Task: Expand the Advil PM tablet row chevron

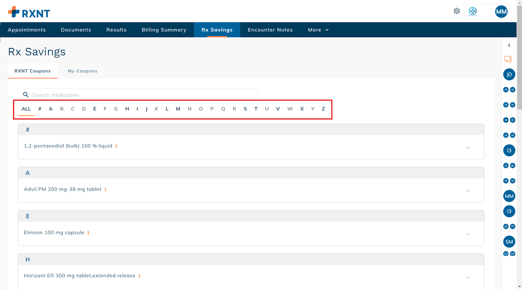Action: (468, 191)
